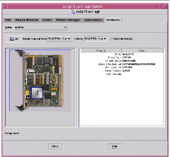Select the Processor List row
The width and height of the screenshot is (170, 157).
pyautogui.click(x=122, y=67)
